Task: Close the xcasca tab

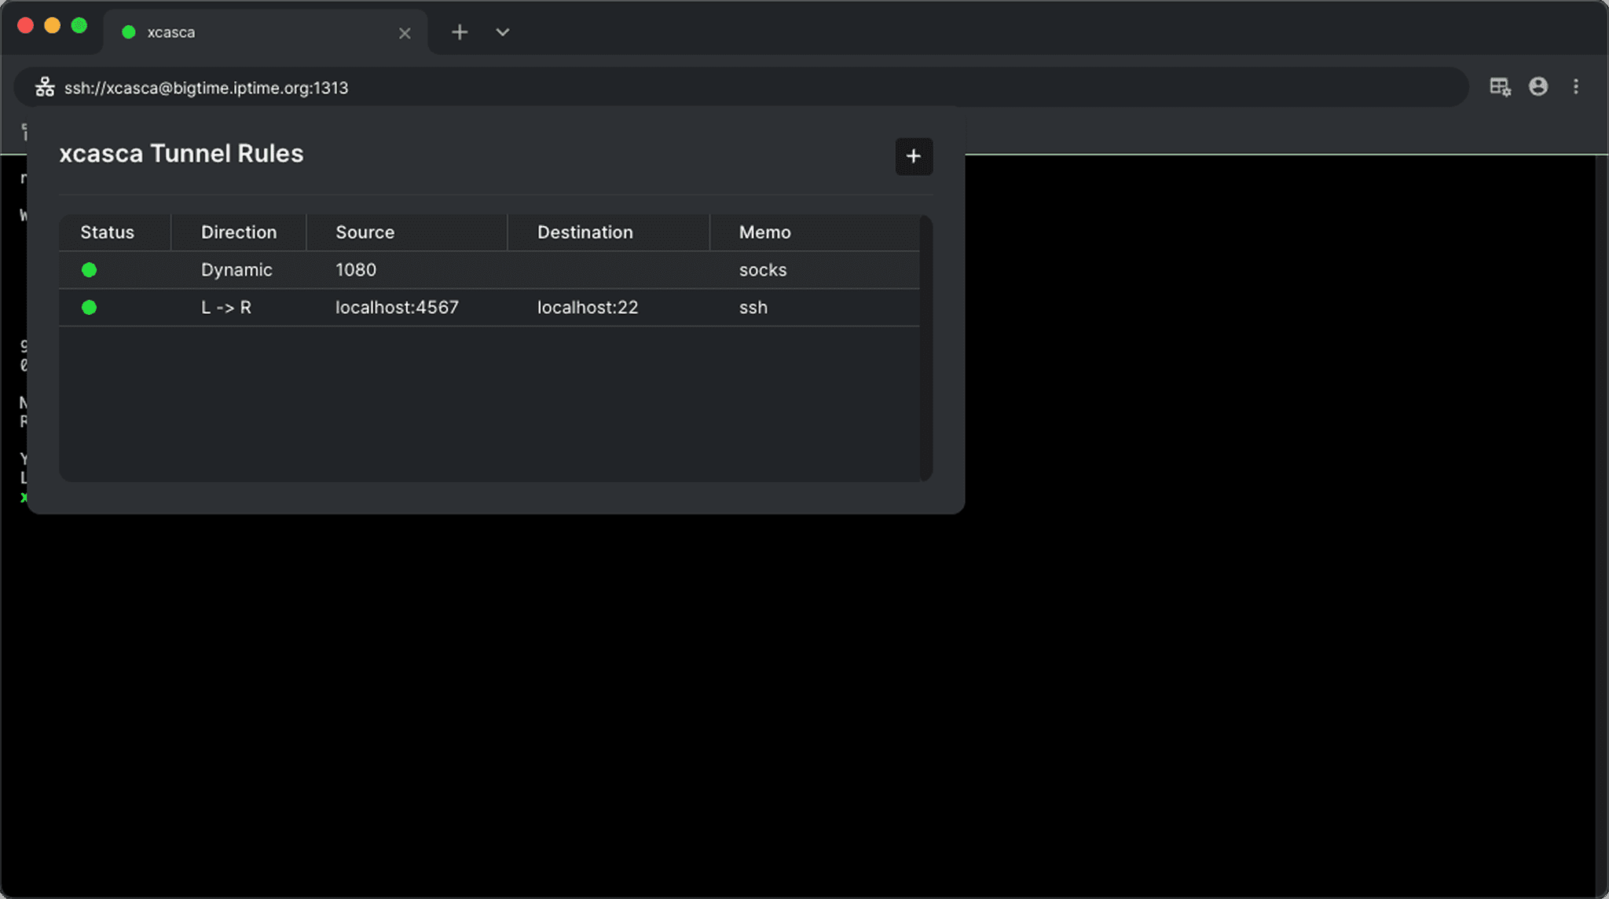Action: pos(405,33)
